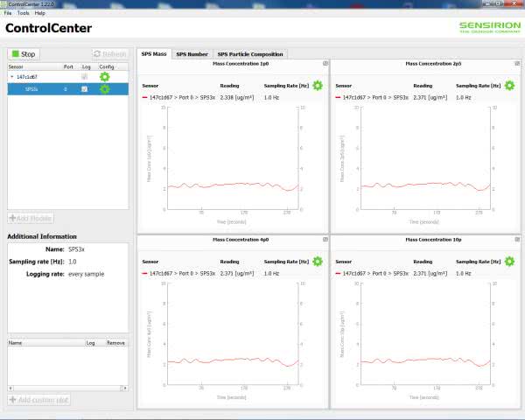Select the SPS3x sensor row
Screen dimensions: 525x420
point(35,89)
